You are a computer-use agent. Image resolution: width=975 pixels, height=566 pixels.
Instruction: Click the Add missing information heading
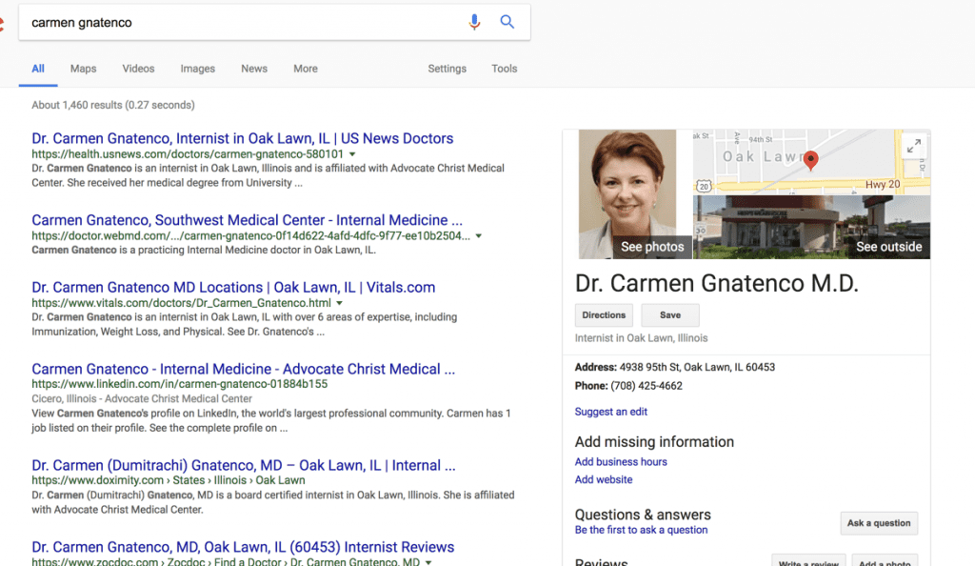click(x=654, y=441)
